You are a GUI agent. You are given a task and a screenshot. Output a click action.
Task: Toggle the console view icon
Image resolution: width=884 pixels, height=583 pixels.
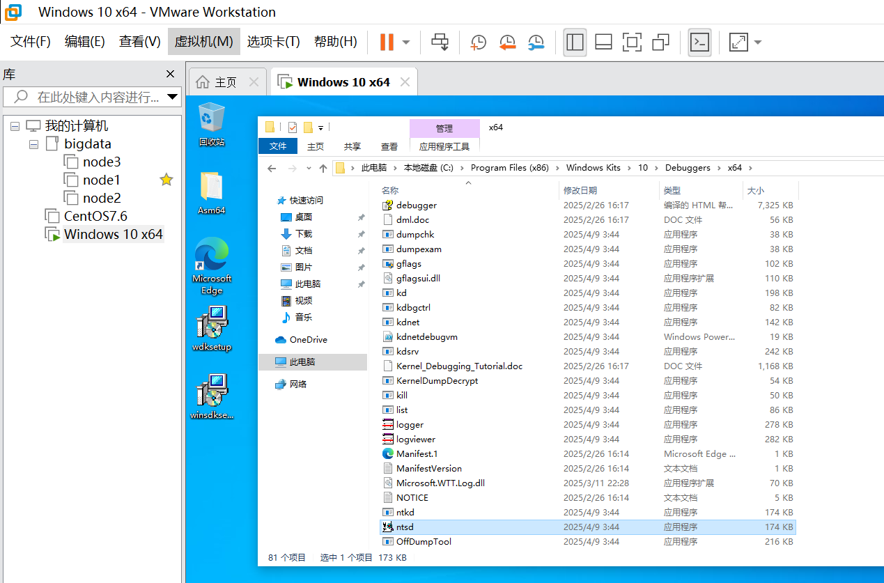699,42
